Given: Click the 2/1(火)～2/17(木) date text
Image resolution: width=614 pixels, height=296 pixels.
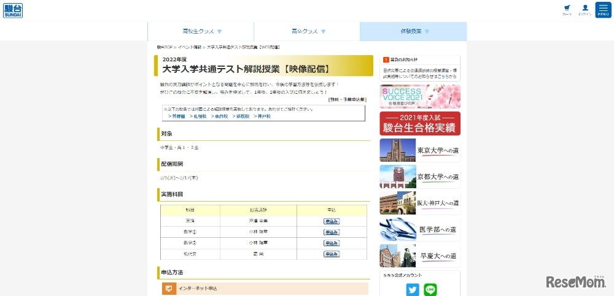Looking at the screenshot, I should coord(179,178).
